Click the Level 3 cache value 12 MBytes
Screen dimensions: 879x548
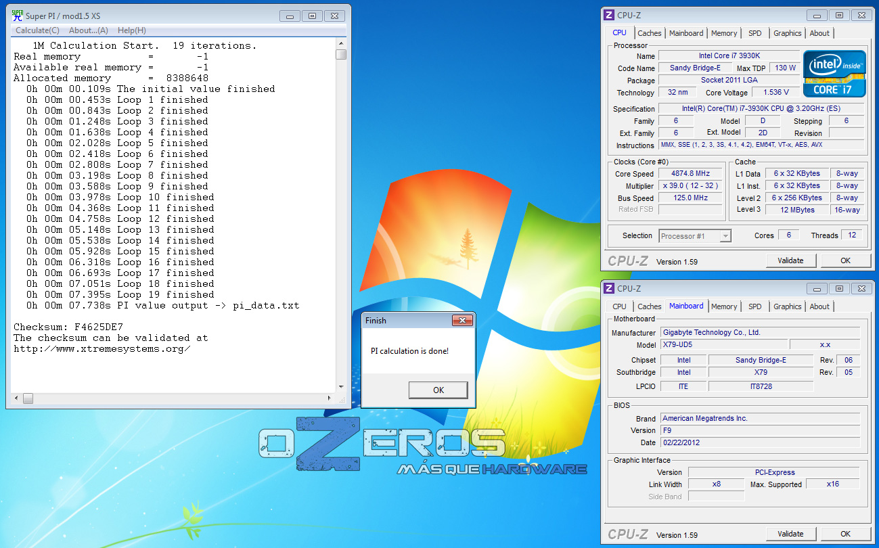[x=797, y=210]
